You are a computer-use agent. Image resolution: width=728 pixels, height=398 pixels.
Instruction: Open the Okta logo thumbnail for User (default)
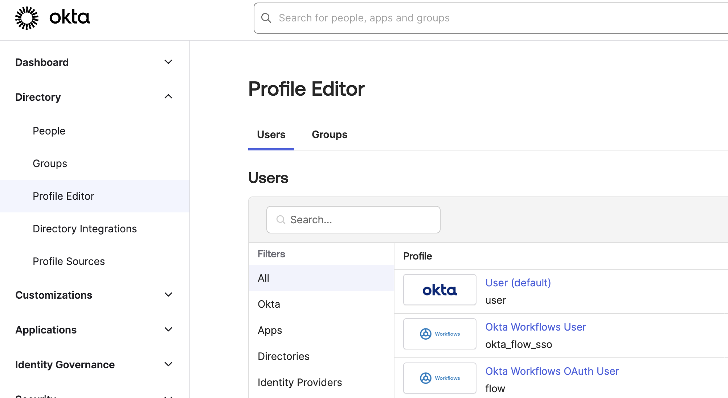[439, 290]
